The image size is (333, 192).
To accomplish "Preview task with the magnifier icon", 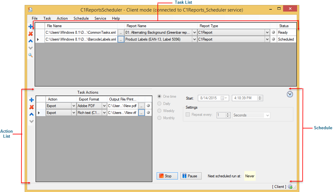I will click(31, 55).
